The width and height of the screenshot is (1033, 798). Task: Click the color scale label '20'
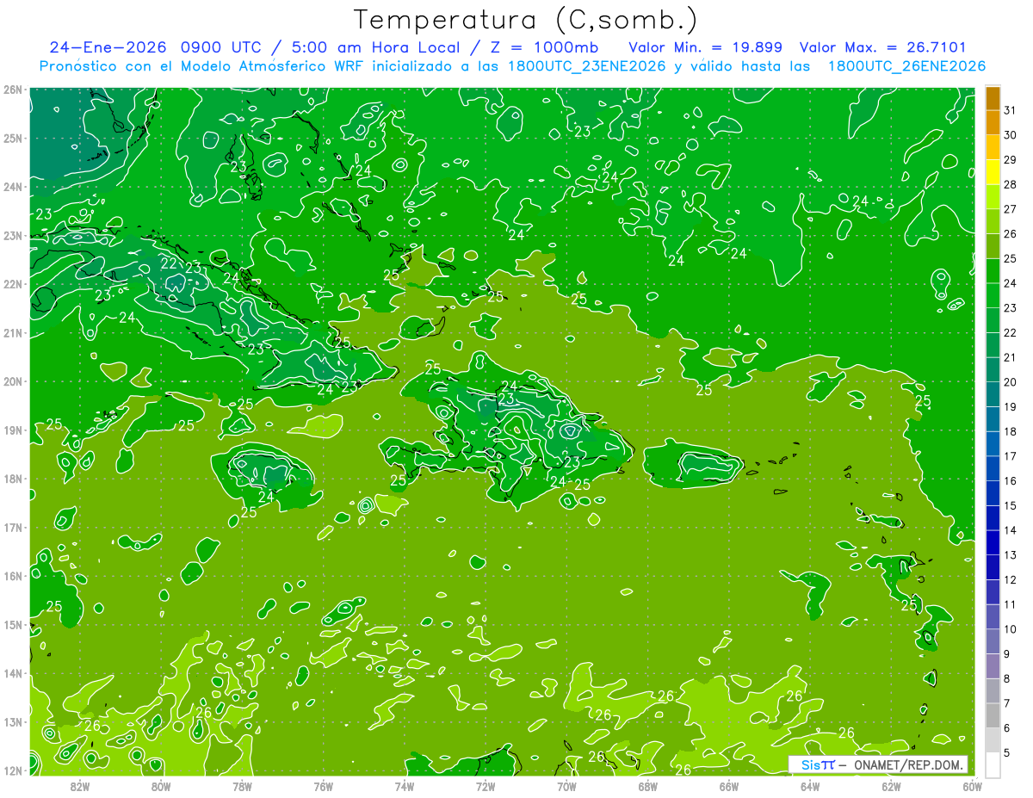tap(1011, 382)
